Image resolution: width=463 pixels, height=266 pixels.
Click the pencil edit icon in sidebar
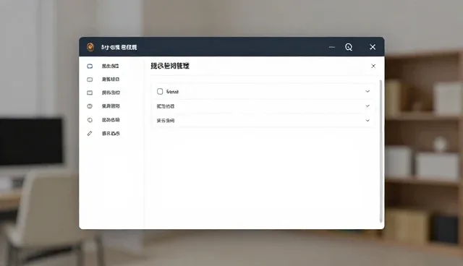point(90,134)
